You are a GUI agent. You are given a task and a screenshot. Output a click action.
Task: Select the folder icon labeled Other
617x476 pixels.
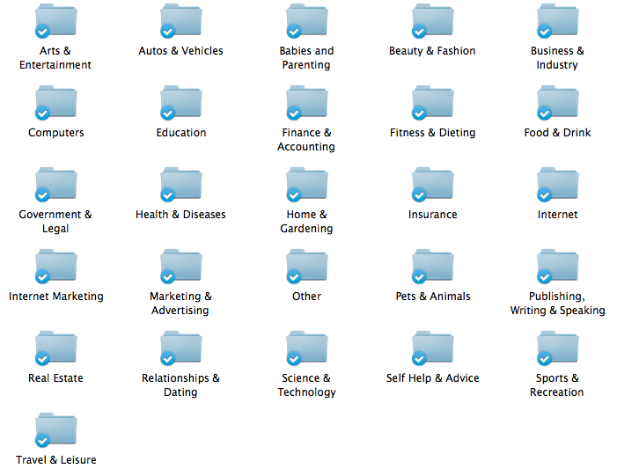[x=307, y=267]
